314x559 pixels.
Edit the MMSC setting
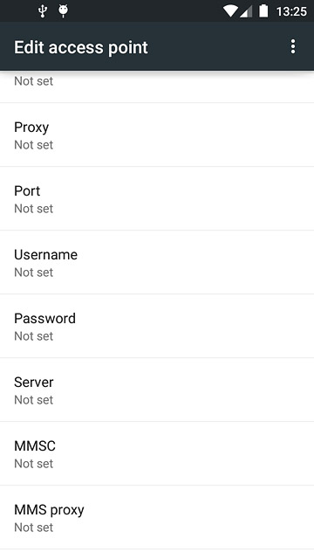pos(157,454)
